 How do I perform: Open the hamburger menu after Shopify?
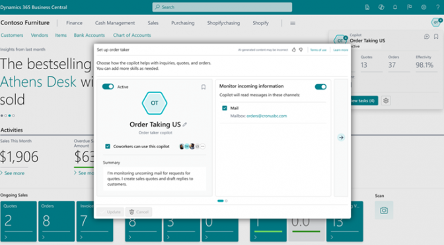[x=293, y=23]
